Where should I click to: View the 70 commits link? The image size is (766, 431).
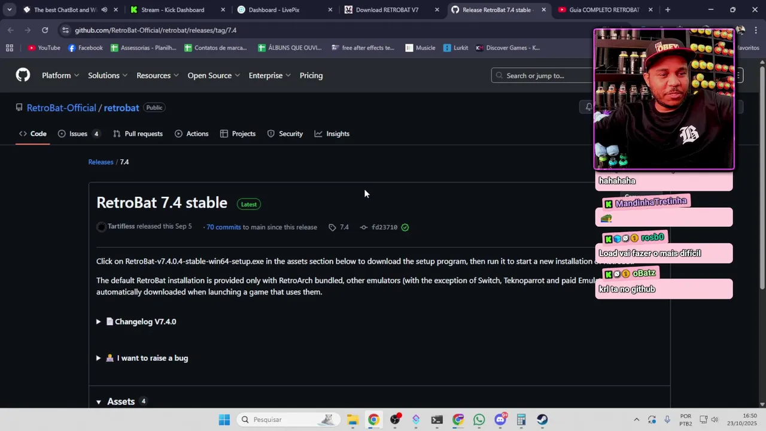coord(224,227)
